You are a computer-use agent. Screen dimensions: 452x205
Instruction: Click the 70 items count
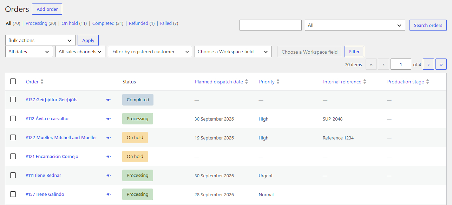(353, 64)
